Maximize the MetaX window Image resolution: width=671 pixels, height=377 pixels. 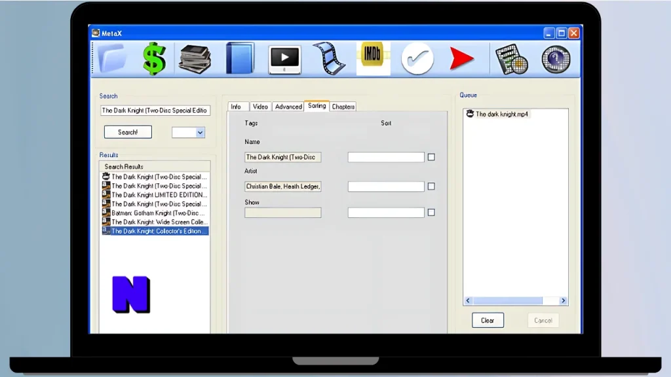click(x=562, y=33)
